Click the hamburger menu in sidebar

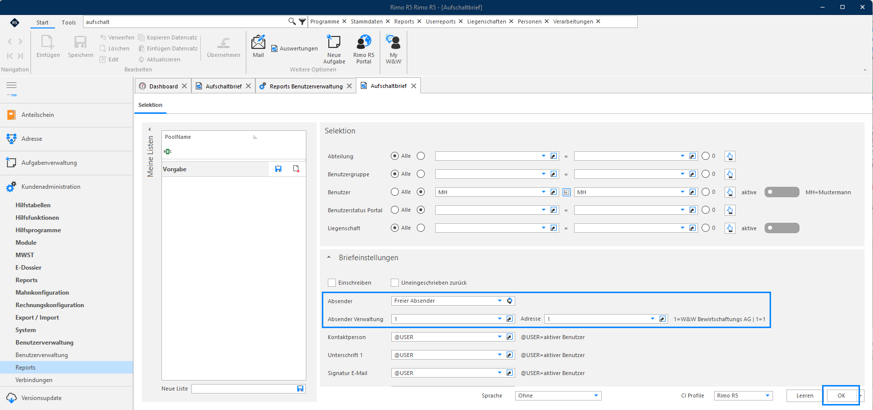(x=11, y=85)
